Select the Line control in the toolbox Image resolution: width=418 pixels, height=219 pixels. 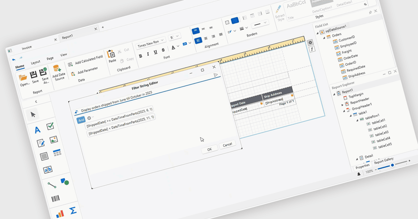52,185
